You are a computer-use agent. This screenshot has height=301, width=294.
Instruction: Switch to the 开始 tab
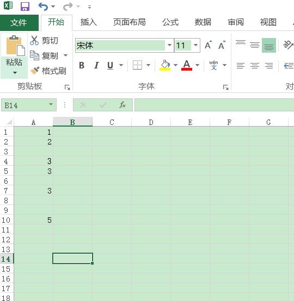(x=56, y=22)
